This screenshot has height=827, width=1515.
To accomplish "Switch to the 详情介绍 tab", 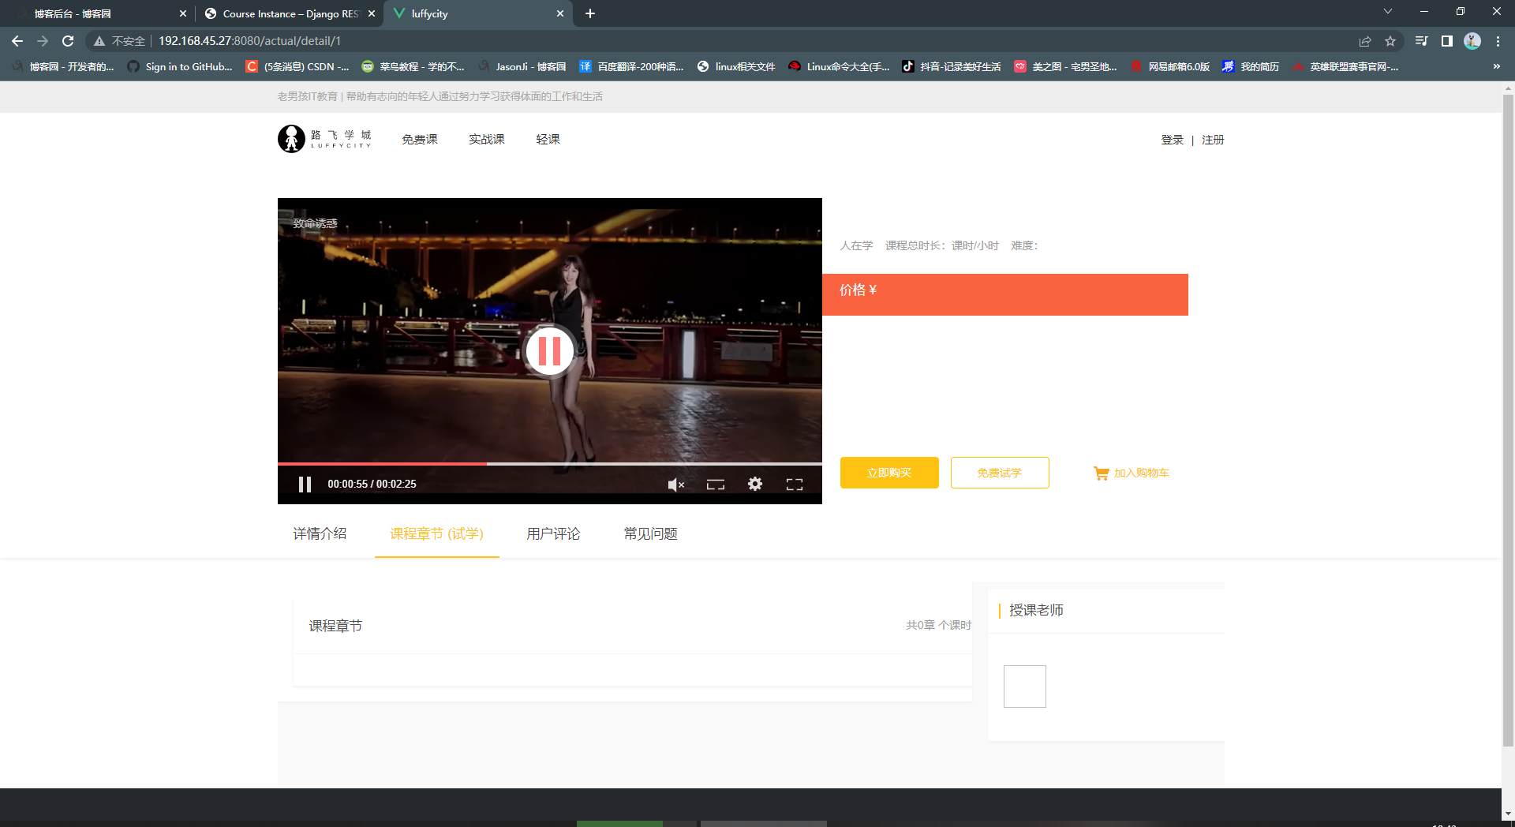I will click(x=320, y=534).
